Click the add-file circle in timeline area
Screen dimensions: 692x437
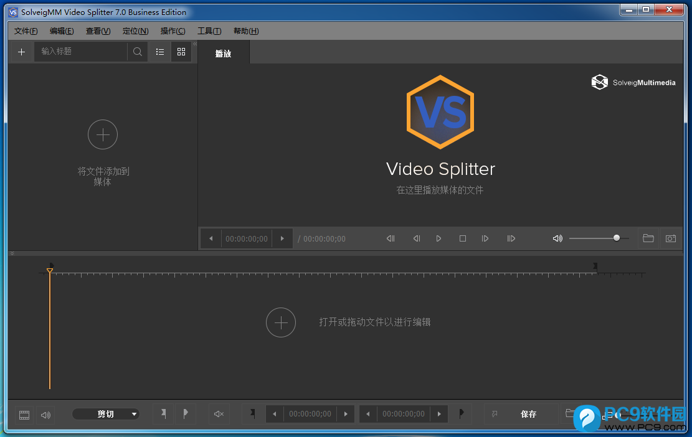(x=281, y=322)
